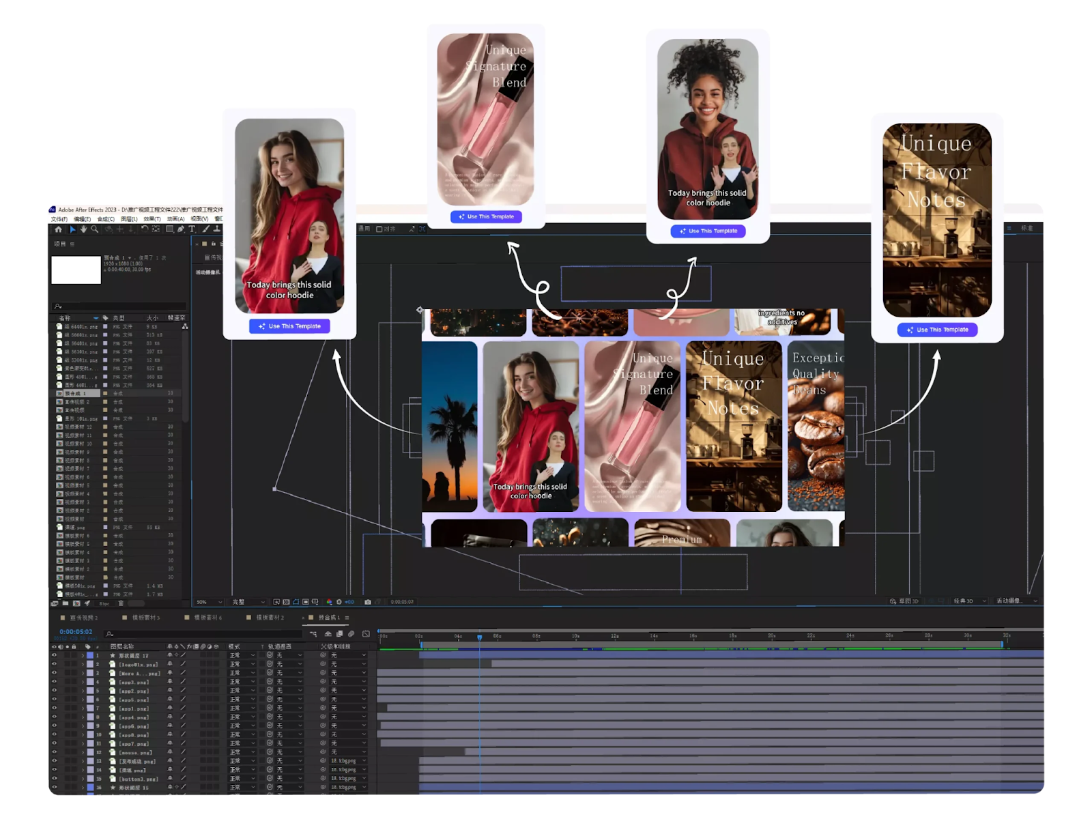Click New Composition icon in Project panel
Screen dimensions: 1092x819
pyautogui.click(x=76, y=603)
